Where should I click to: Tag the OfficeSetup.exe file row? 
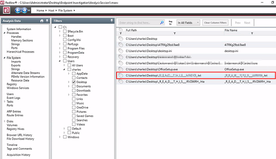tap(120, 69)
